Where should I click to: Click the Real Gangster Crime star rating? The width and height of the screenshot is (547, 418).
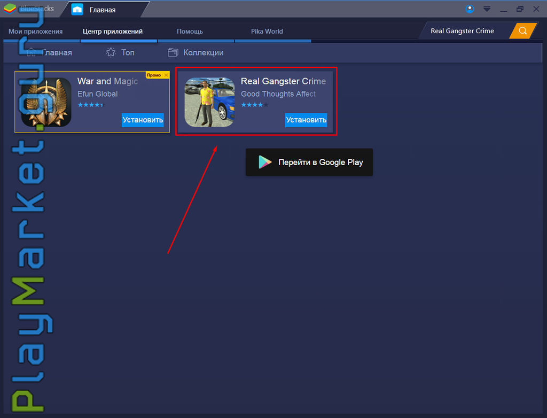tap(255, 105)
